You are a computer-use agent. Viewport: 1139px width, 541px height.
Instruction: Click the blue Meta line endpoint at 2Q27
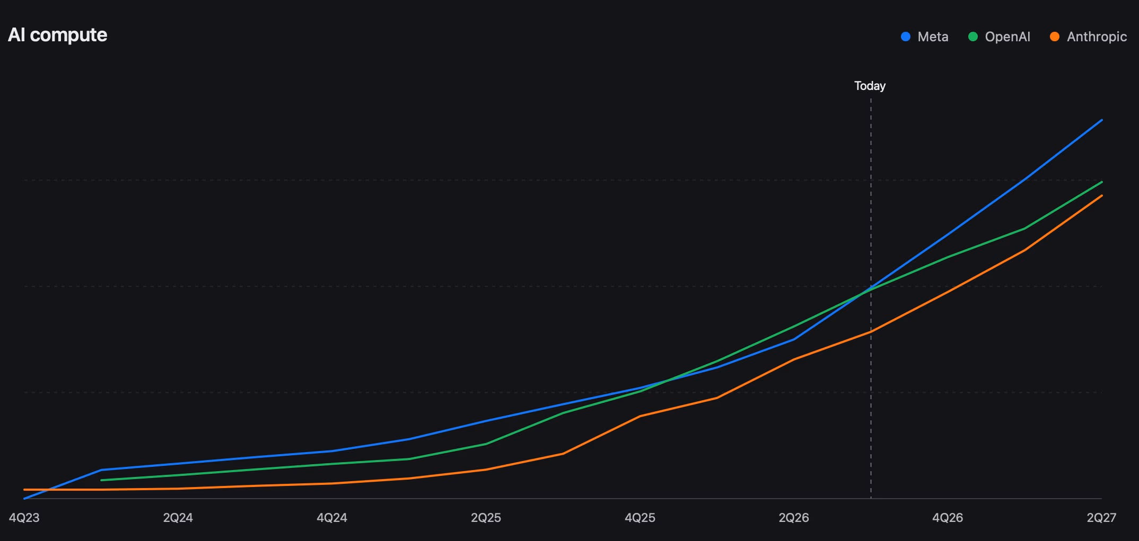(1101, 121)
